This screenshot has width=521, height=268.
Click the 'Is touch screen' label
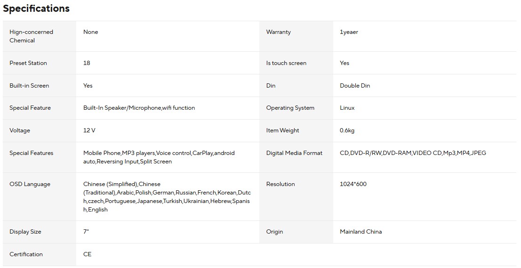(x=286, y=63)
